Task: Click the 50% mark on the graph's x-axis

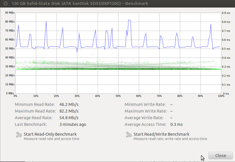Action: coord(118,96)
